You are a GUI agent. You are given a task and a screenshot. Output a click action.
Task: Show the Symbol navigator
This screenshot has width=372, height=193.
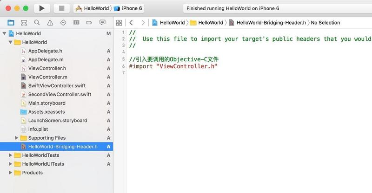pyautogui.click(x=24, y=22)
